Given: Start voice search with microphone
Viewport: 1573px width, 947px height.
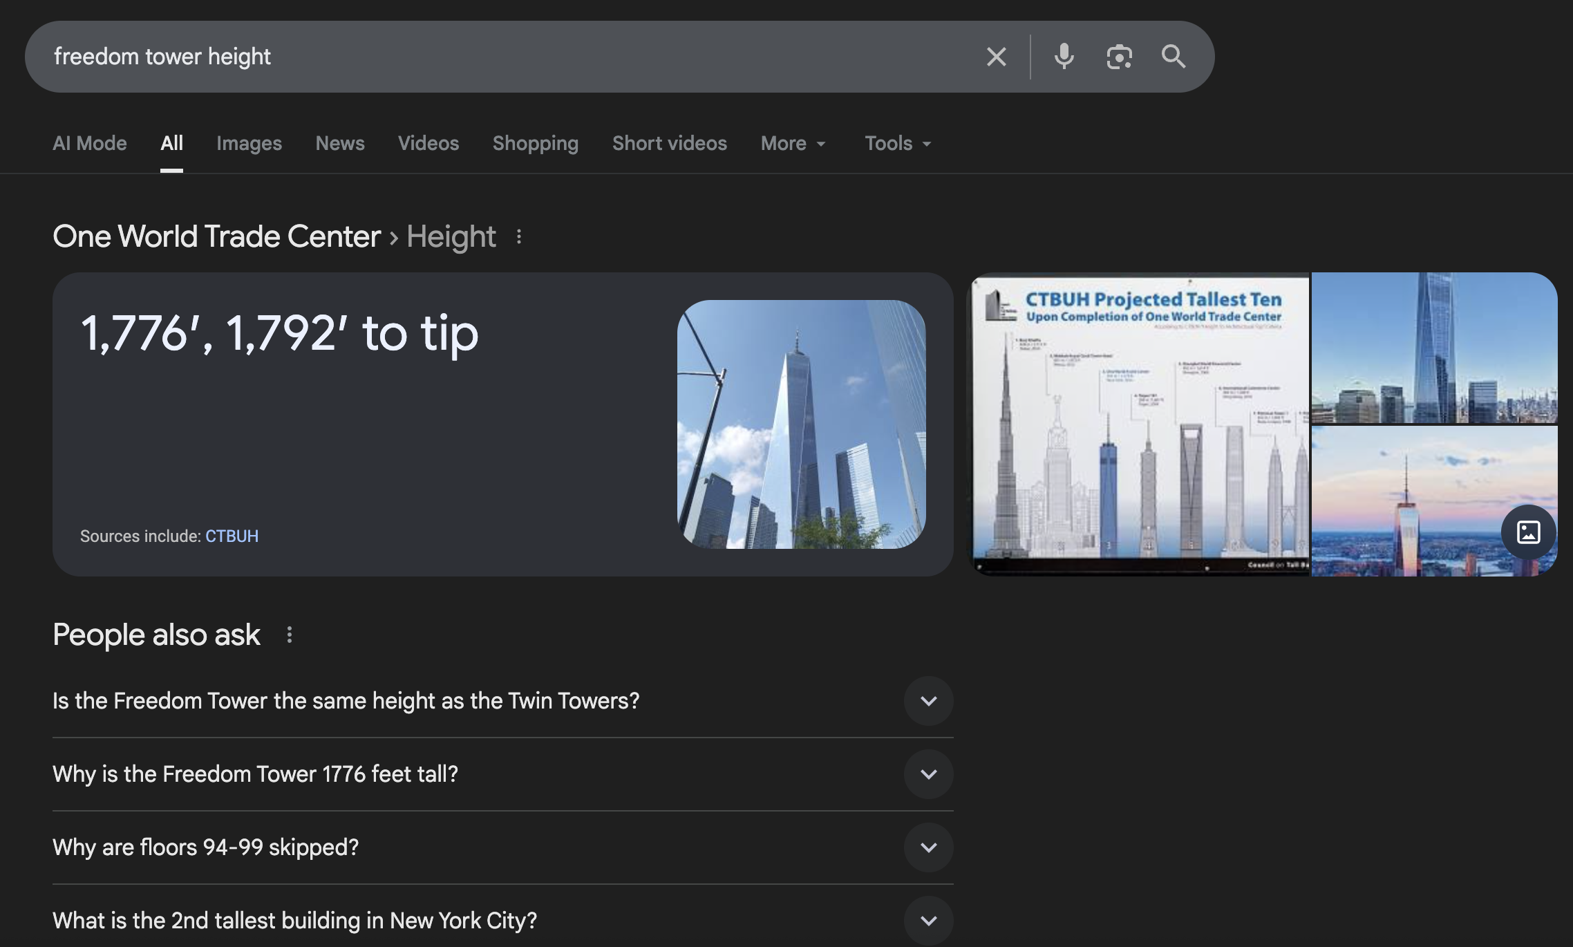Looking at the screenshot, I should [1064, 57].
